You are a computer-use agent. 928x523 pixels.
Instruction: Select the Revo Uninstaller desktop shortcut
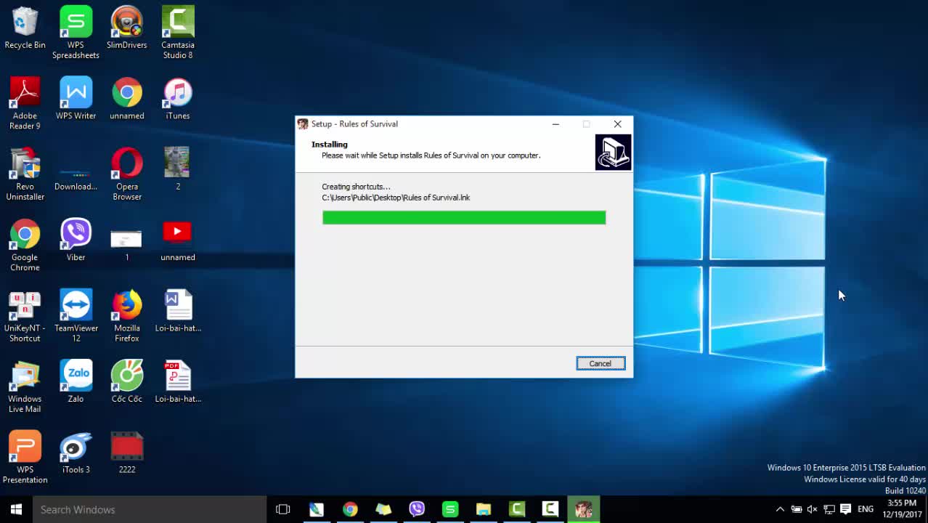pos(25,174)
